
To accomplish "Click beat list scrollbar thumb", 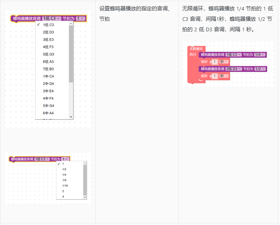I will [85, 180].
